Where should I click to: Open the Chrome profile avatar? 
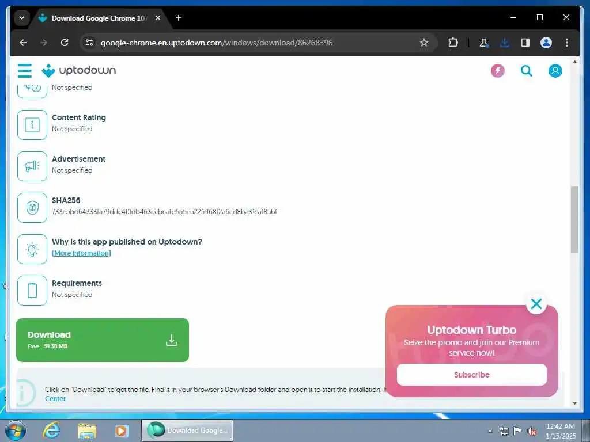(x=546, y=43)
